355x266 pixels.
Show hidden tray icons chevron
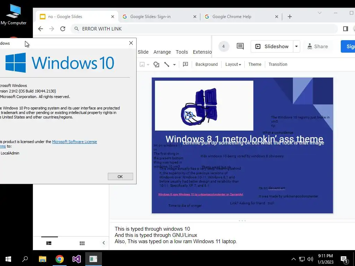click(x=293, y=259)
